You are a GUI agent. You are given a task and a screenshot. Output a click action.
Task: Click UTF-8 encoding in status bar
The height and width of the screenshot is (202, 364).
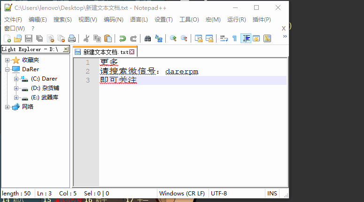tap(219, 194)
